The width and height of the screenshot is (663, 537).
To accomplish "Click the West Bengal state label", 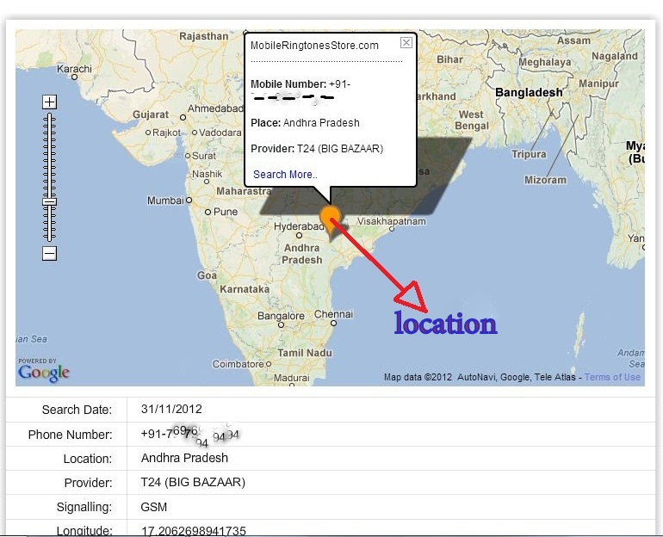I will click(x=472, y=120).
